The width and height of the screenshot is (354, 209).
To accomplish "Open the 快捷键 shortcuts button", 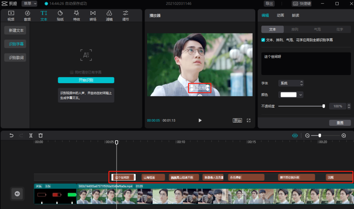I will click(x=302, y=4).
